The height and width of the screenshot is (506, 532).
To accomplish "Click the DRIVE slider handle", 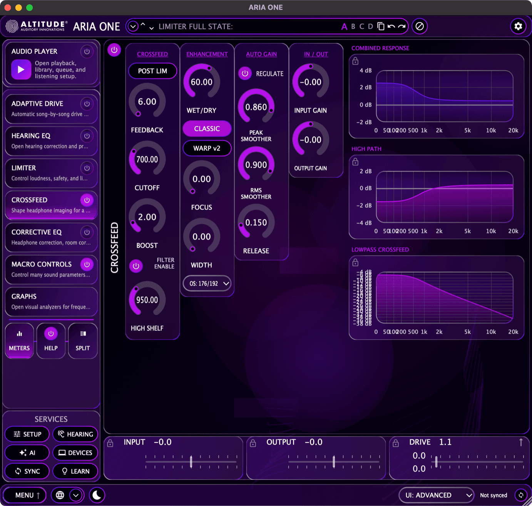I will (x=436, y=462).
